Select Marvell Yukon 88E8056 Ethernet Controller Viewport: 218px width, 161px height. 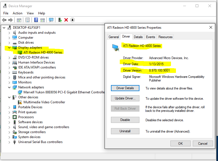64,92
